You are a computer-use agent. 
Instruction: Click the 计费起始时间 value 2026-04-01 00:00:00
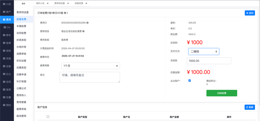coord(73,48)
